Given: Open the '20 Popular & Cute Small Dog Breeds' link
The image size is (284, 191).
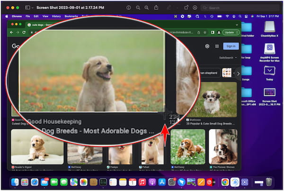Looking at the screenshot, I should tap(210, 124).
